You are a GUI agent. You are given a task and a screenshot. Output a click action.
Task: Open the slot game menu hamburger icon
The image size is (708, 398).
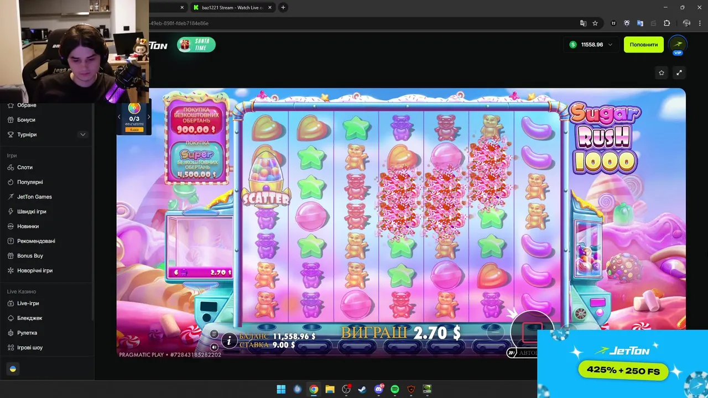(214, 334)
